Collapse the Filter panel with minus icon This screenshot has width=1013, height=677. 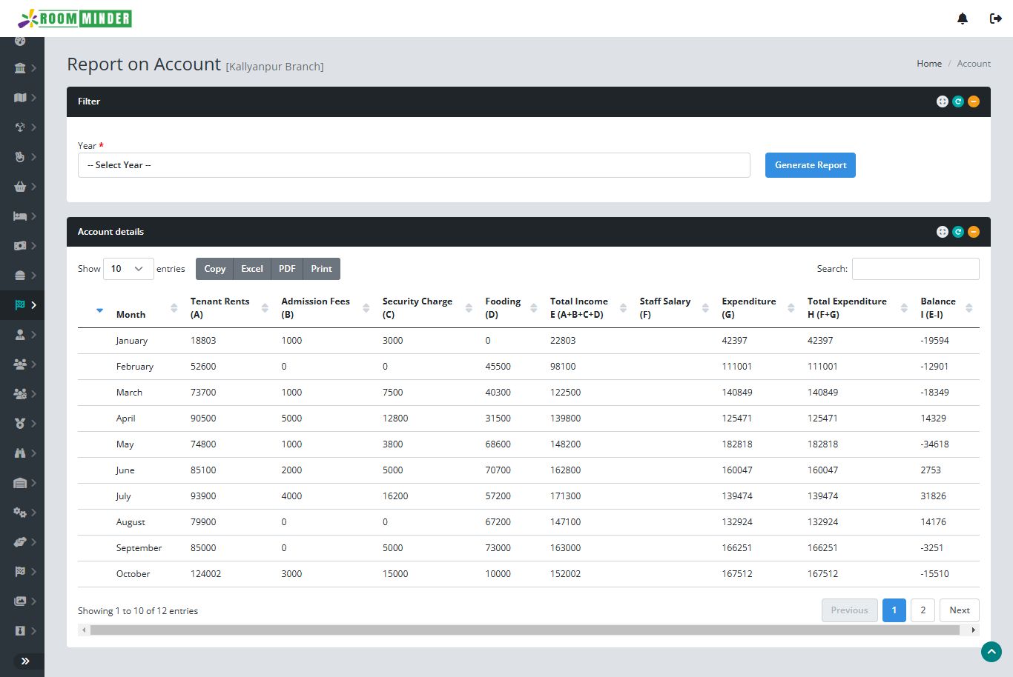974,101
